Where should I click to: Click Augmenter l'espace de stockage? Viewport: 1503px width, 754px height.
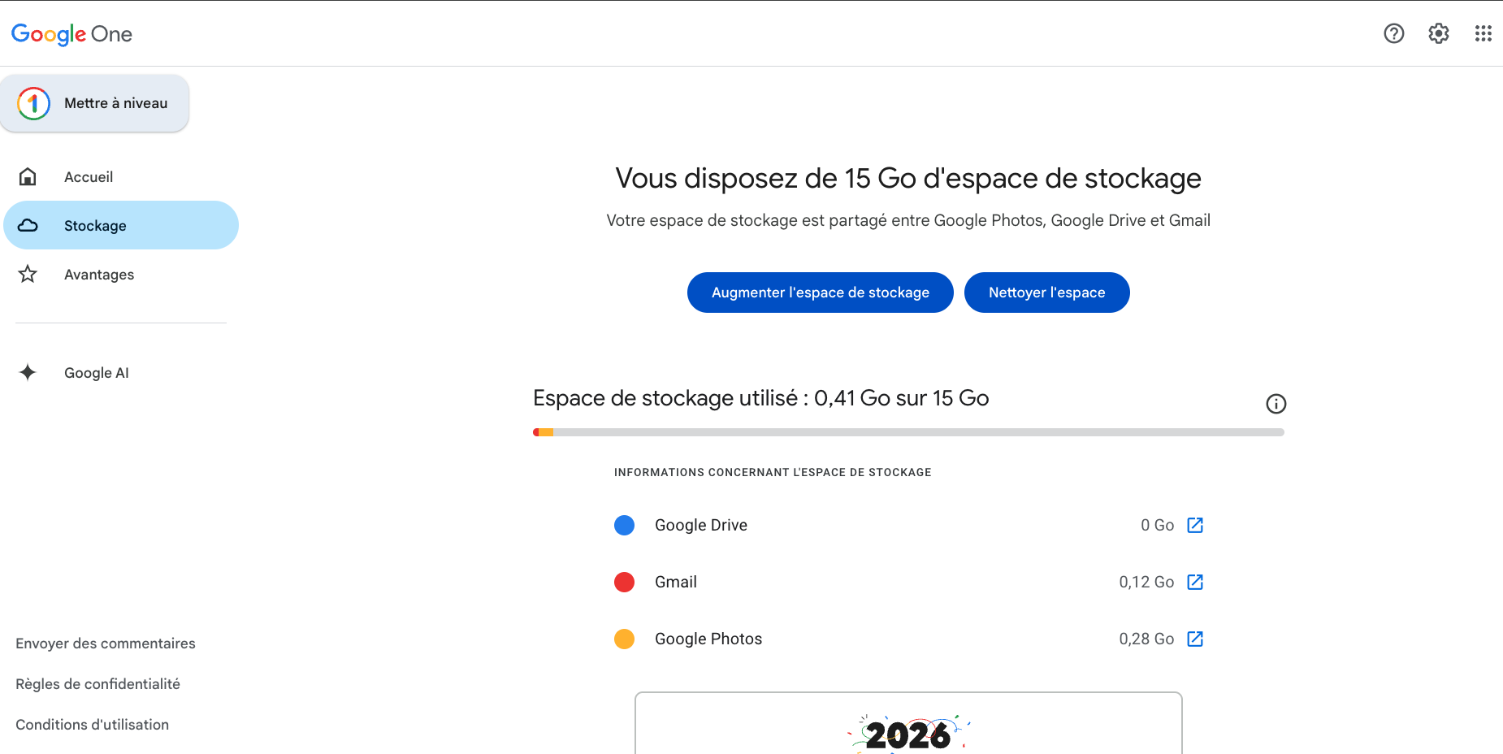pyautogui.click(x=820, y=292)
